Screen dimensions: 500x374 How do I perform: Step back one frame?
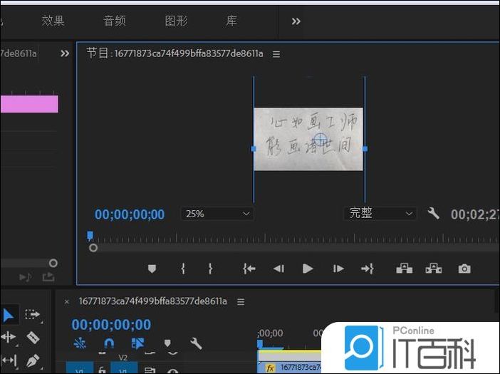[x=278, y=269]
